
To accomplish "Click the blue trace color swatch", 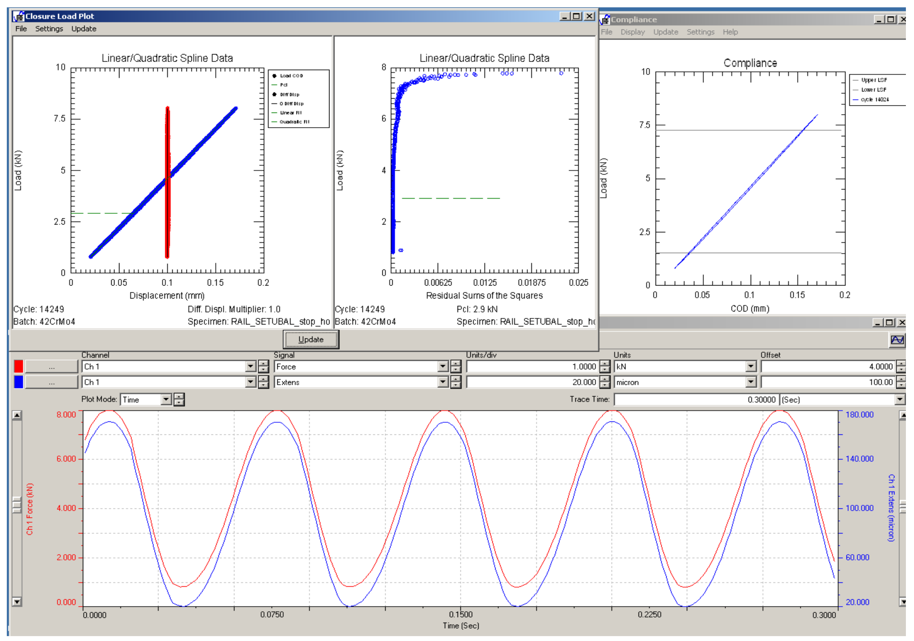I will [x=18, y=382].
